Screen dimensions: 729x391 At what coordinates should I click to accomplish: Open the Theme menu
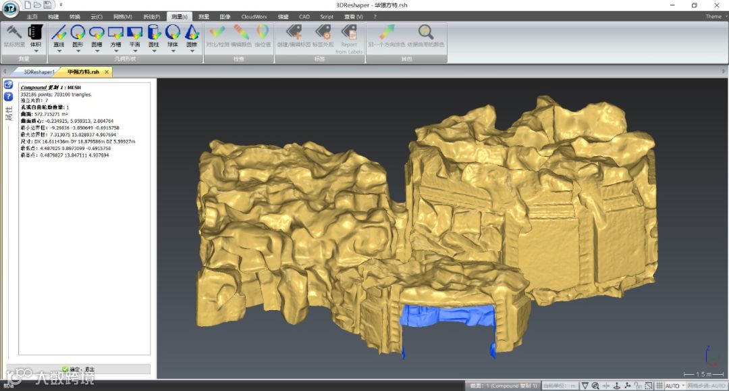pyautogui.click(x=715, y=17)
